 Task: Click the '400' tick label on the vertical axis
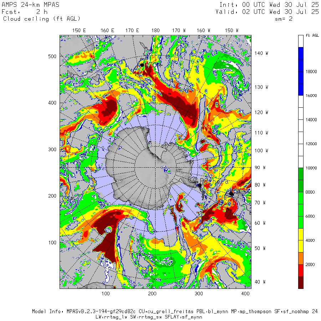52,103
